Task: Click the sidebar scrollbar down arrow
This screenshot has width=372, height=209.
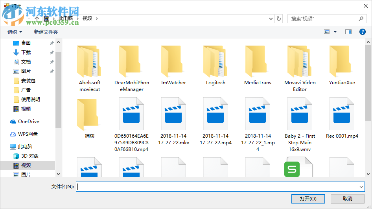Action: click(58, 174)
